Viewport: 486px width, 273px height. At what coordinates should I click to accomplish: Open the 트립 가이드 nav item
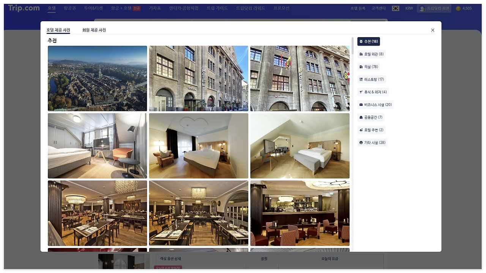click(x=217, y=8)
